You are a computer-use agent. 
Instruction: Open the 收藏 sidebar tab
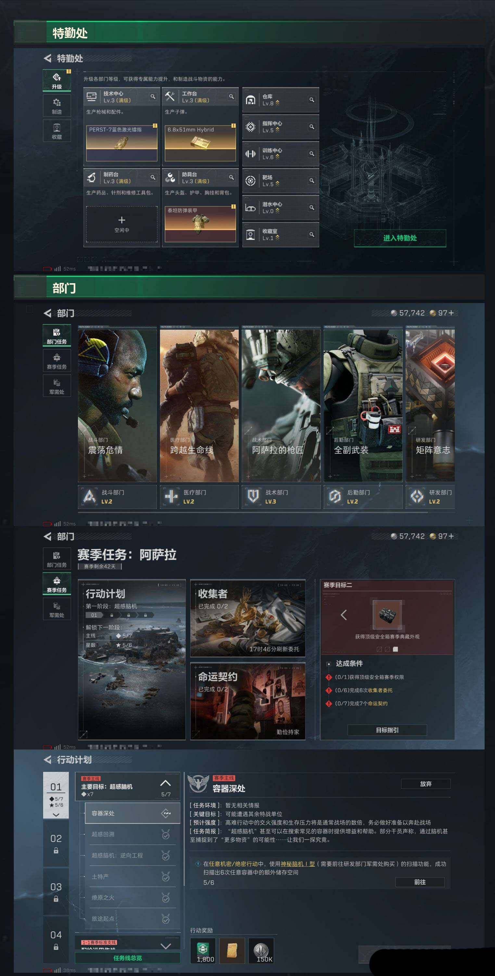tap(57, 131)
